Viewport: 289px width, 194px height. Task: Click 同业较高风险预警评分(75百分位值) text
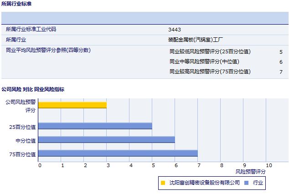[210, 71]
